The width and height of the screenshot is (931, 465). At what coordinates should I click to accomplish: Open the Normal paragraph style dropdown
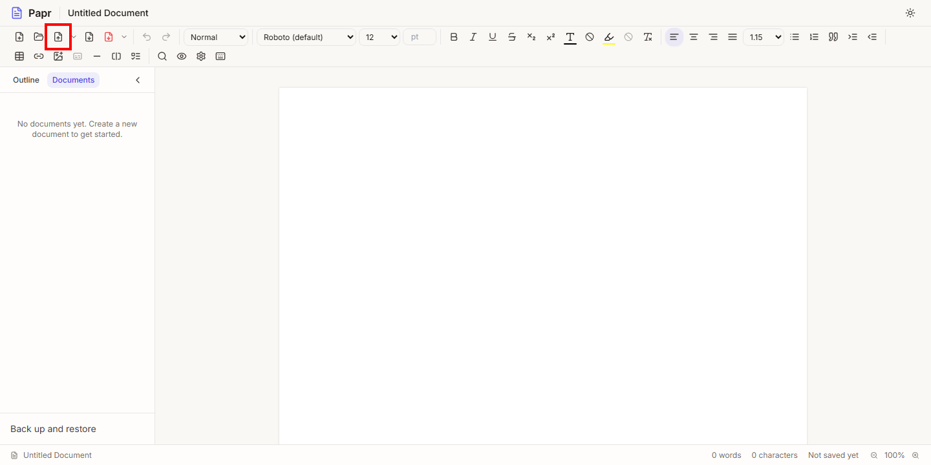coord(216,37)
